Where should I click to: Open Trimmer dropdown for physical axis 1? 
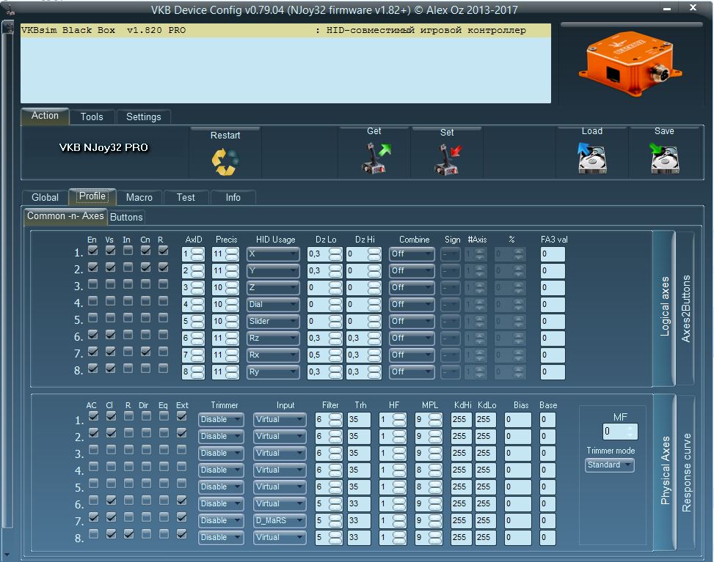tap(221, 420)
